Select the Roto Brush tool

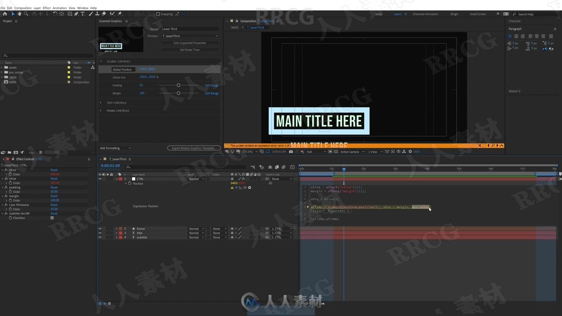[112, 14]
